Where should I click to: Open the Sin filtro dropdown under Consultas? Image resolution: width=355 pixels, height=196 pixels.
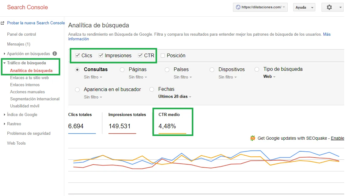(93, 77)
